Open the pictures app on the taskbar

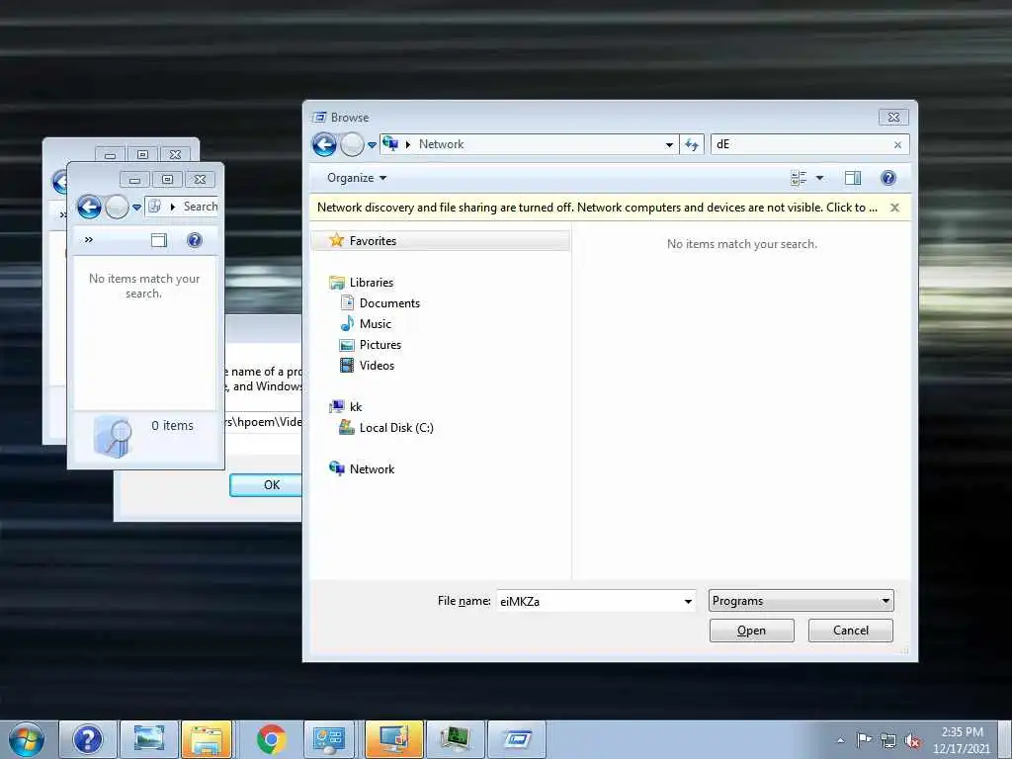(x=149, y=739)
